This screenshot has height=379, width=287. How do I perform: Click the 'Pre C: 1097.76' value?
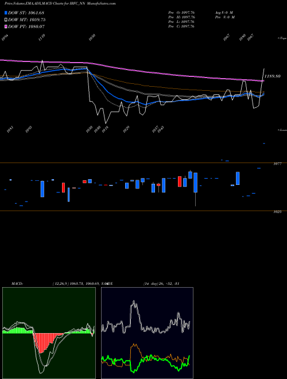coord(181,26)
